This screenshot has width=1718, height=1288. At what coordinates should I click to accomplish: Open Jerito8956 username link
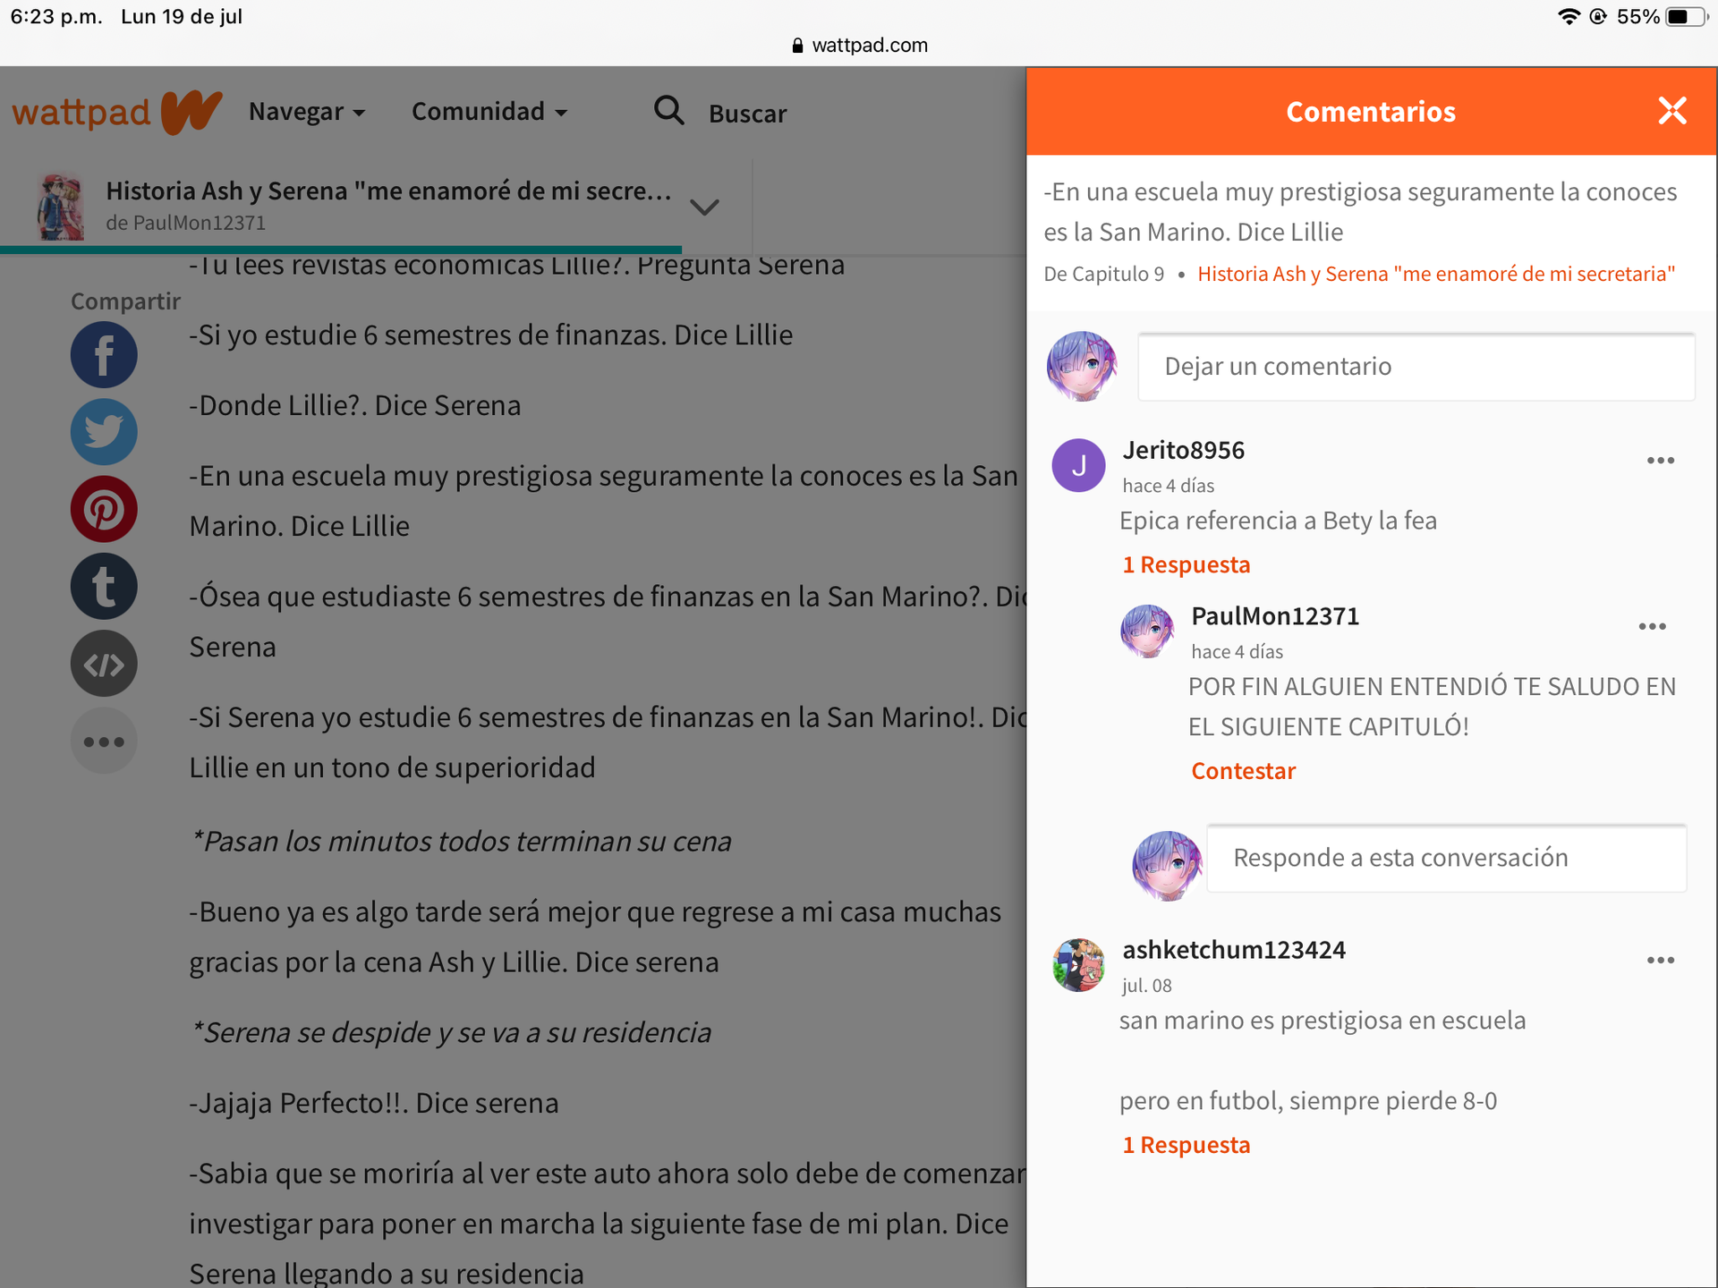[x=1184, y=450]
